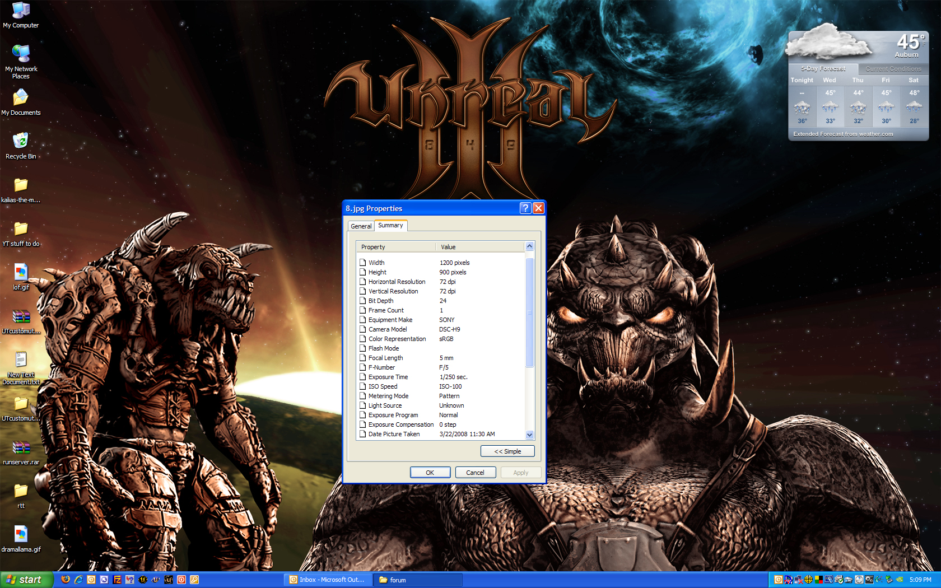Click the Safely Remove Hardware tray icon
Image resolution: width=941 pixels, height=588 pixels.
click(x=889, y=580)
